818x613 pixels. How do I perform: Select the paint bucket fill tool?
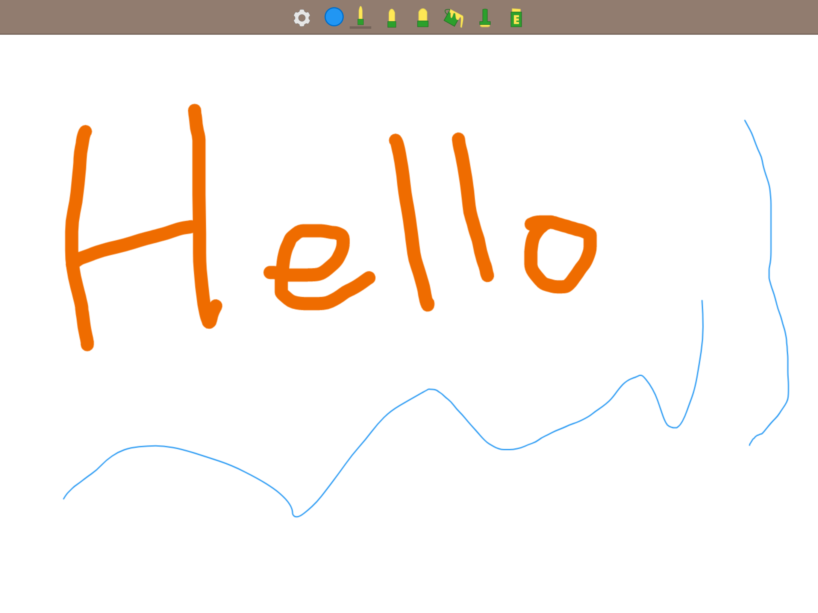[454, 18]
